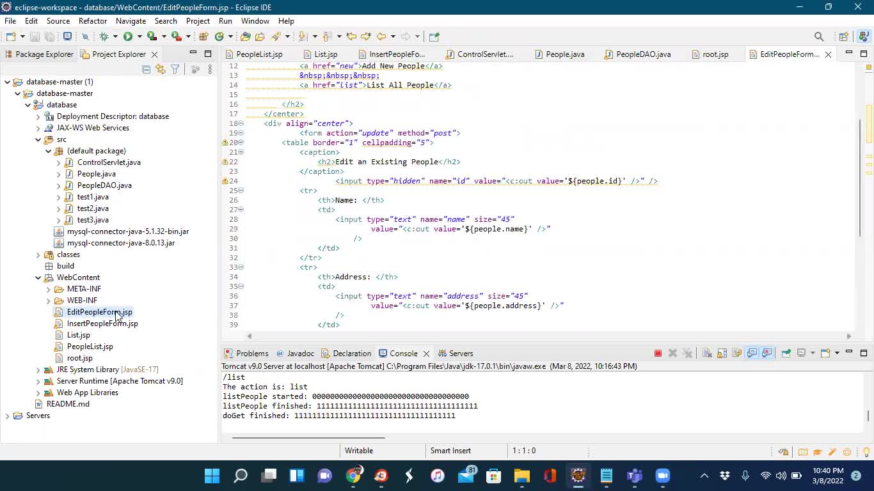
Task: Open Google Chrome from the taskbar
Action: [x=354, y=476]
